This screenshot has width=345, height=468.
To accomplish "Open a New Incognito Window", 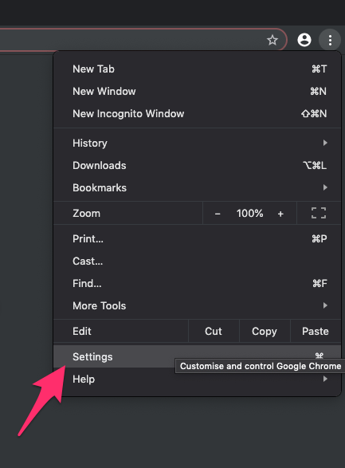I will click(x=197, y=114).
